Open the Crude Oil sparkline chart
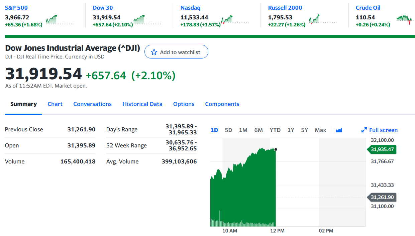This screenshot has height=236, width=415. click(x=405, y=19)
